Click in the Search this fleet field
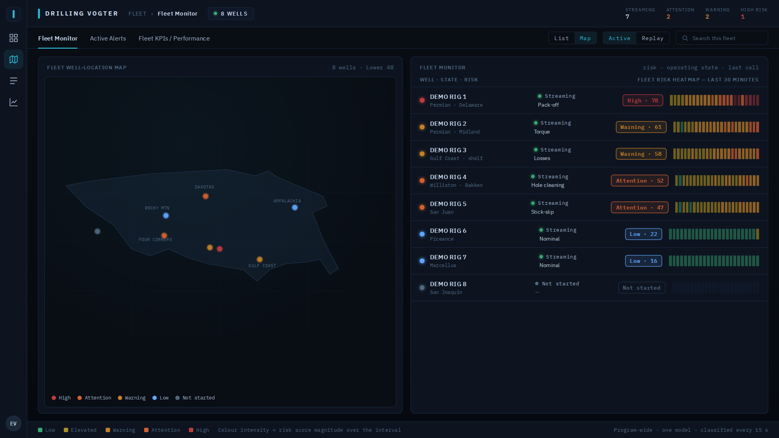The width and height of the screenshot is (779, 438). tap(722, 38)
